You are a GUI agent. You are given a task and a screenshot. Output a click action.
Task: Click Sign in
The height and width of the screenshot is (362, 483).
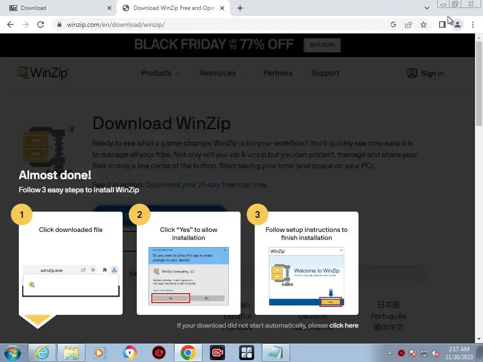[426, 73]
